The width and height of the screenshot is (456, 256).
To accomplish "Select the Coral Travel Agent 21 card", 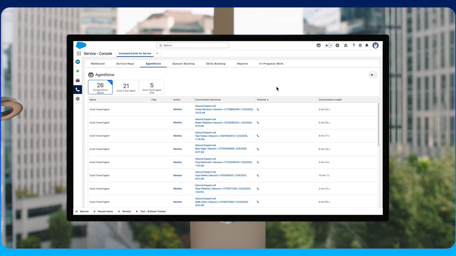I will coord(126,87).
